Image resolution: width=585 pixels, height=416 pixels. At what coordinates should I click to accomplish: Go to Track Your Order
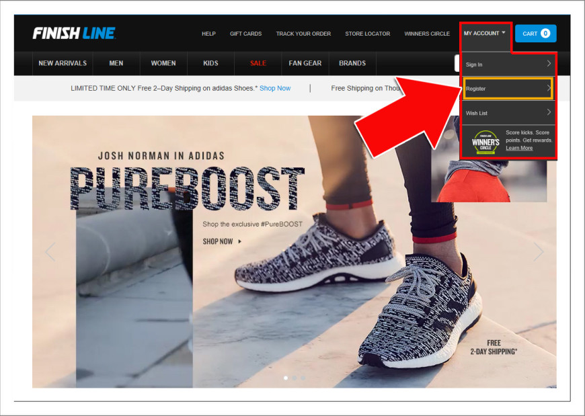(303, 34)
